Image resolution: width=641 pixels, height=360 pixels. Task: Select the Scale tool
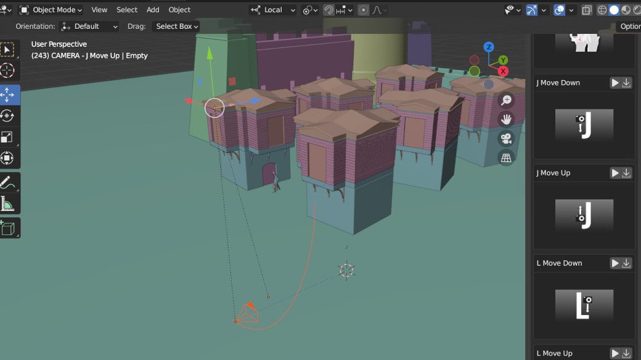pos(7,137)
